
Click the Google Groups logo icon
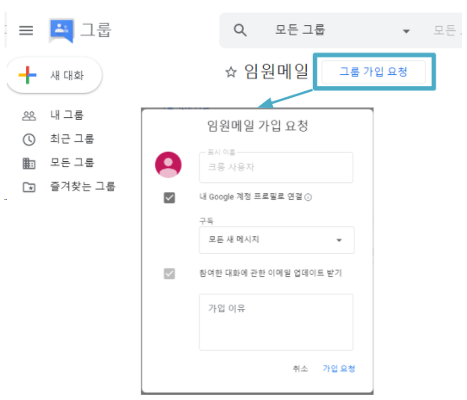pos(62,30)
